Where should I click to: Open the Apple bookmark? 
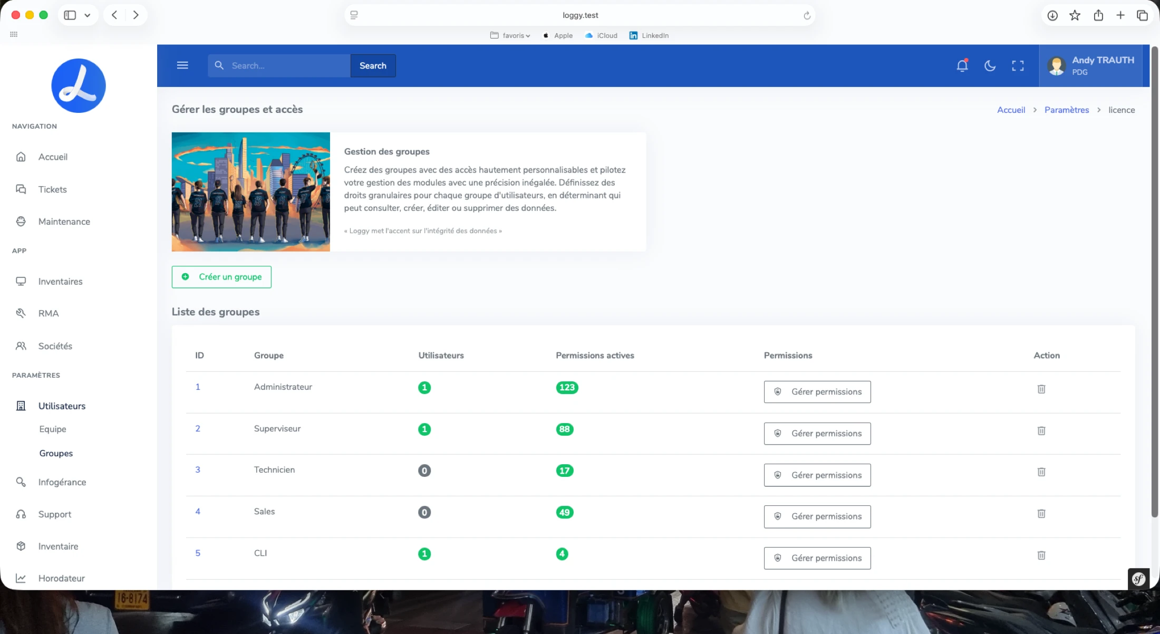(558, 35)
